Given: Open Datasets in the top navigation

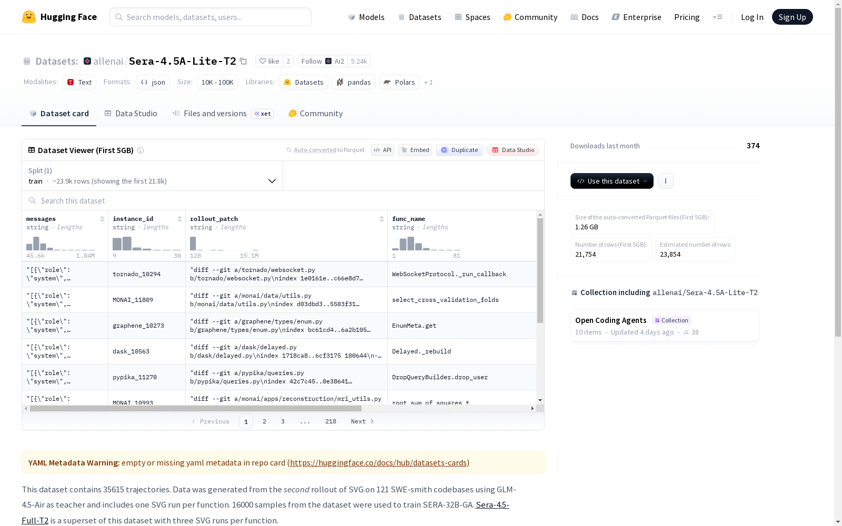Looking at the screenshot, I should click(x=419, y=17).
